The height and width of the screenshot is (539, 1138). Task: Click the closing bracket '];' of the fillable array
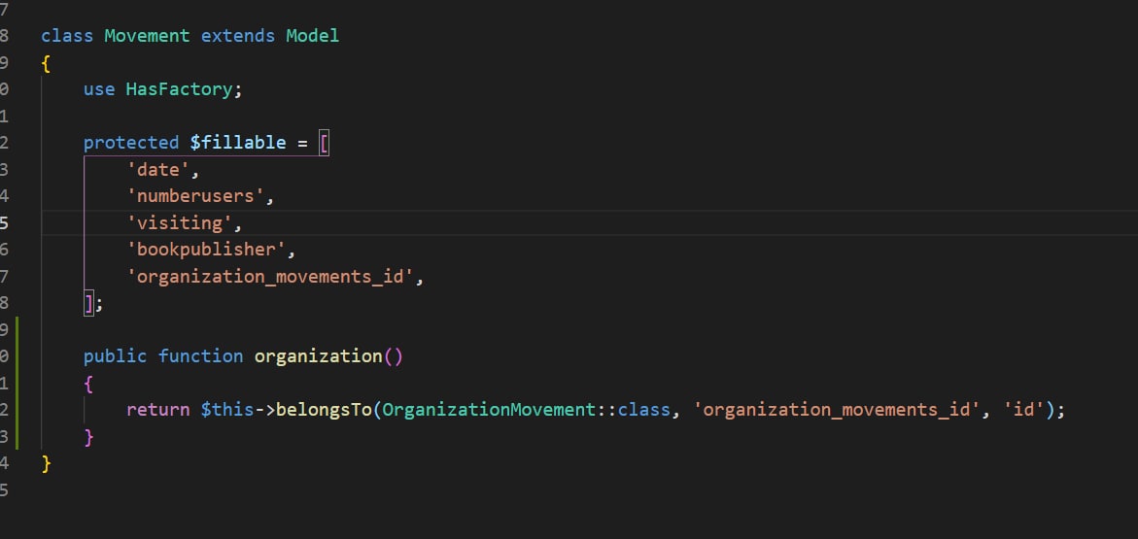pyautogui.click(x=93, y=303)
